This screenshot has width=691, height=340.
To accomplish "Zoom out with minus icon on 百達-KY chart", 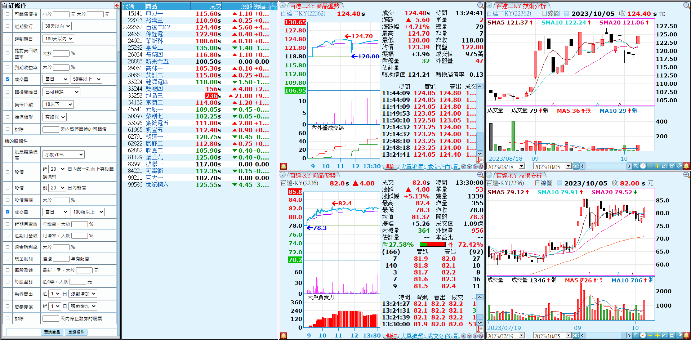I will [x=650, y=336].
